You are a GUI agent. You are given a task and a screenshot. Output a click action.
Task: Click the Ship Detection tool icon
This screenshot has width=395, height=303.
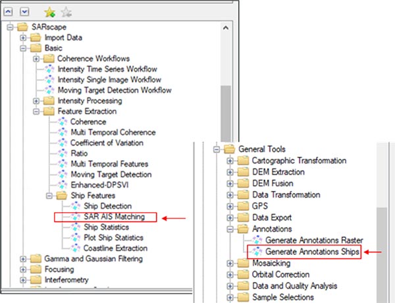coord(75,206)
